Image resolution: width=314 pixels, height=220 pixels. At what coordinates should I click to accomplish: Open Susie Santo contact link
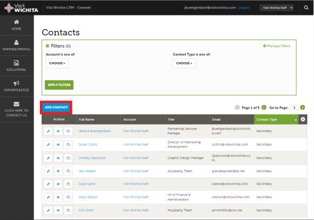(87, 184)
